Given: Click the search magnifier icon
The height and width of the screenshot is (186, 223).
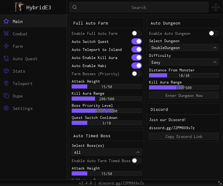Looking at the screenshot, I should coord(75,7).
